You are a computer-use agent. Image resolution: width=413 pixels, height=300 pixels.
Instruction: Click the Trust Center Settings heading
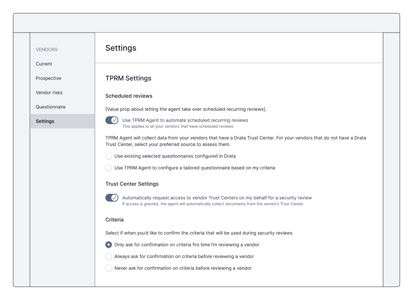click(x=132, y=184)
